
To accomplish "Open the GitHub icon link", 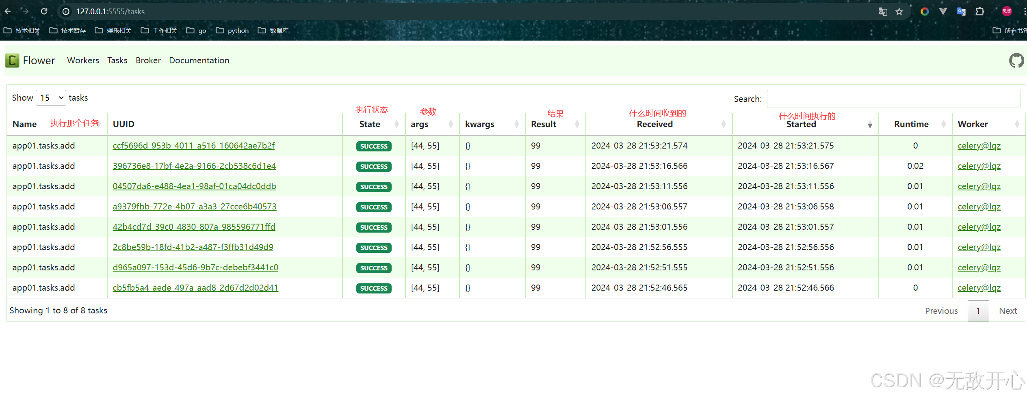I will pyautogui.click(x=1016, y=60).
